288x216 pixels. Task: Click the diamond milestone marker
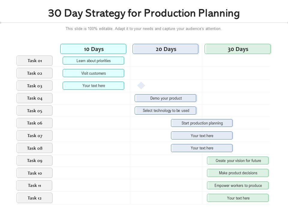click(x=141, y=86)
